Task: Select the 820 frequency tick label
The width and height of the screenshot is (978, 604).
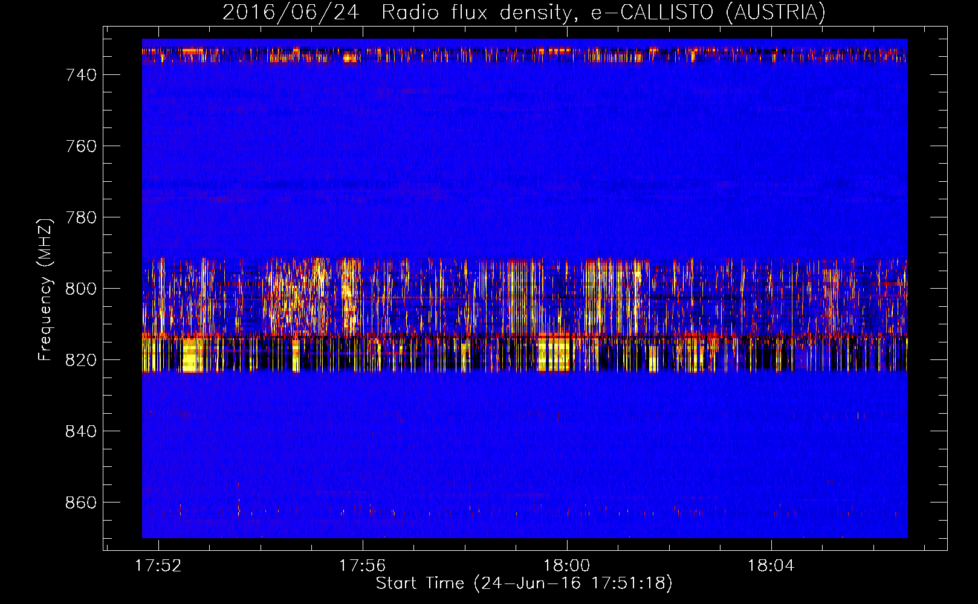Action: tap(81, 360)
